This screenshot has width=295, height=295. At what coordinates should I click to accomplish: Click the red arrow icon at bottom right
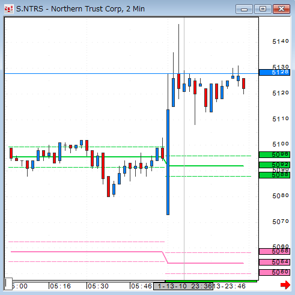[285, 285]
